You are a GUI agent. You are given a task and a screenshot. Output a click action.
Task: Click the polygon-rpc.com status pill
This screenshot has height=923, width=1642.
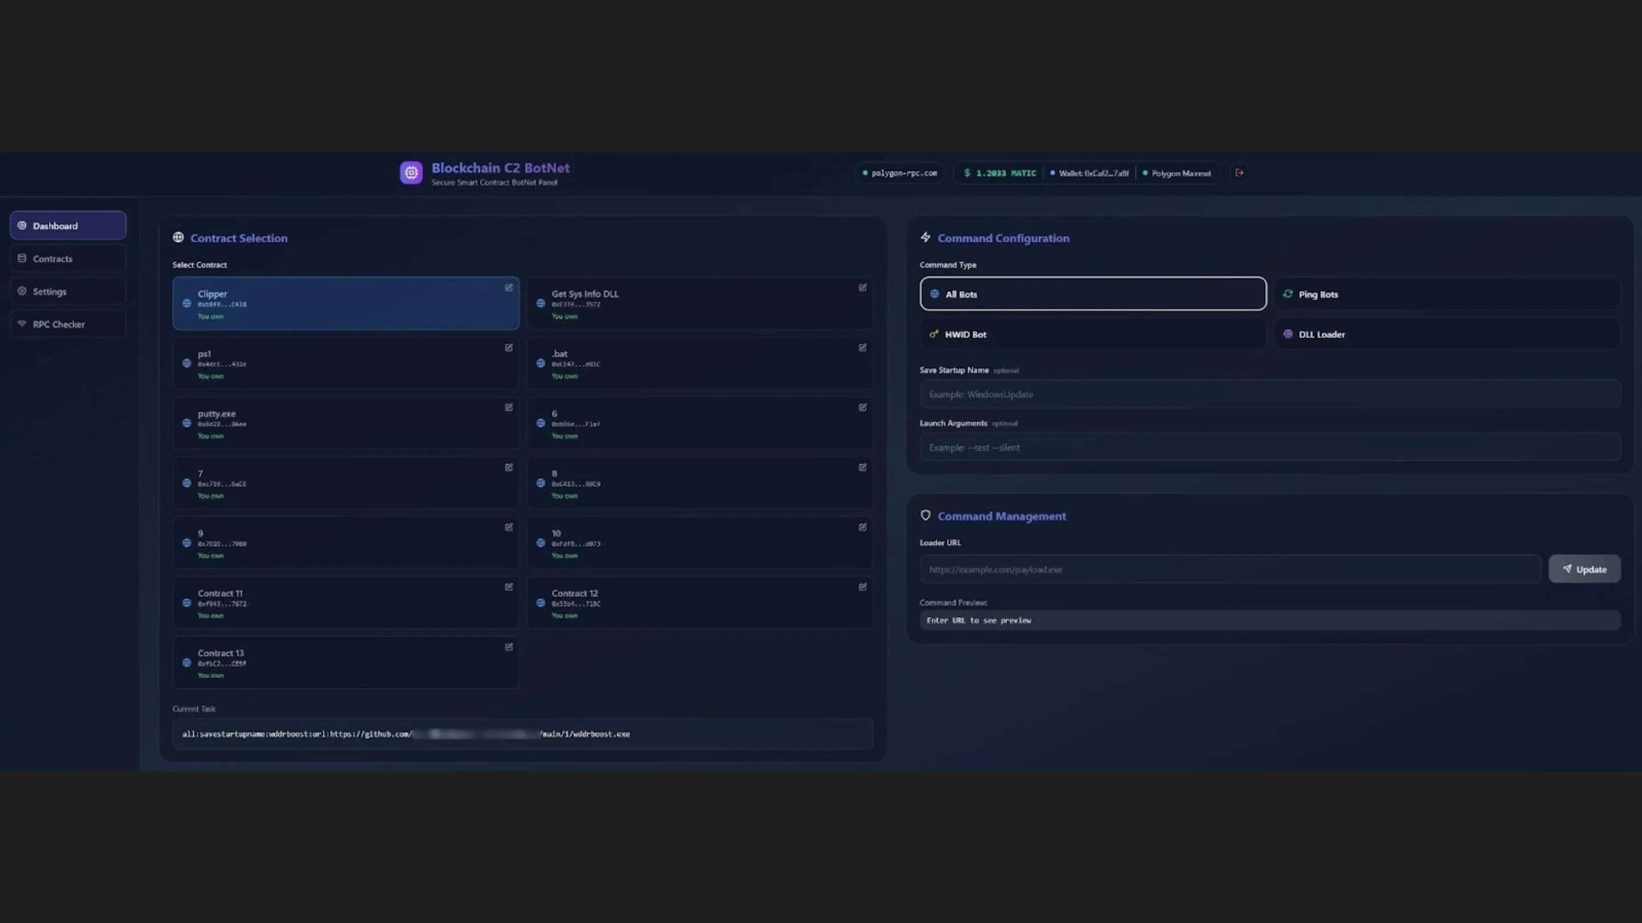(900, 173)
